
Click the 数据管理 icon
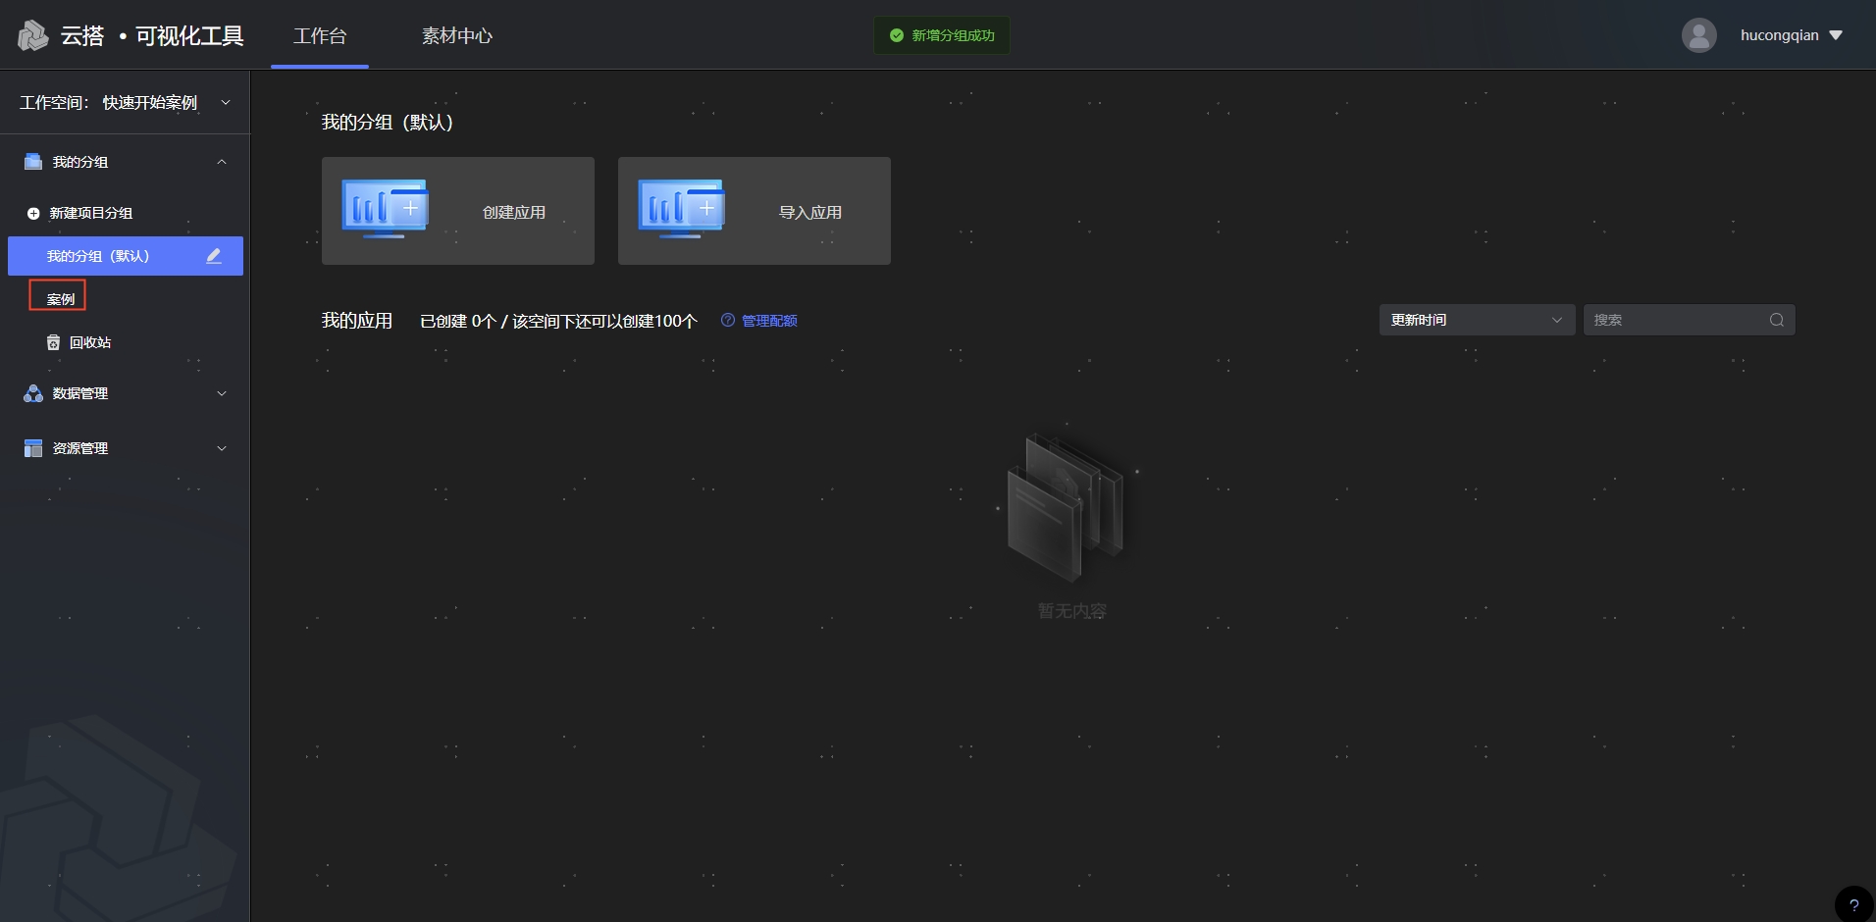[x=33, y=393]
